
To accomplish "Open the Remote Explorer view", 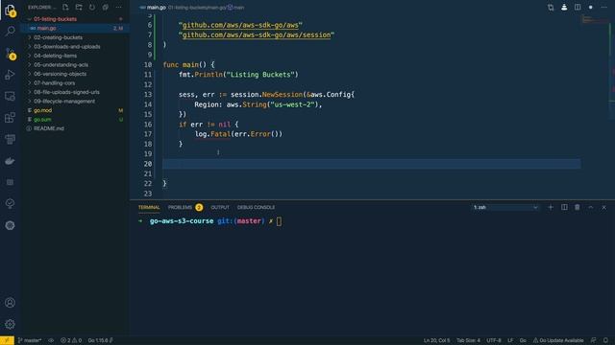I will click(x=11, y=96).
